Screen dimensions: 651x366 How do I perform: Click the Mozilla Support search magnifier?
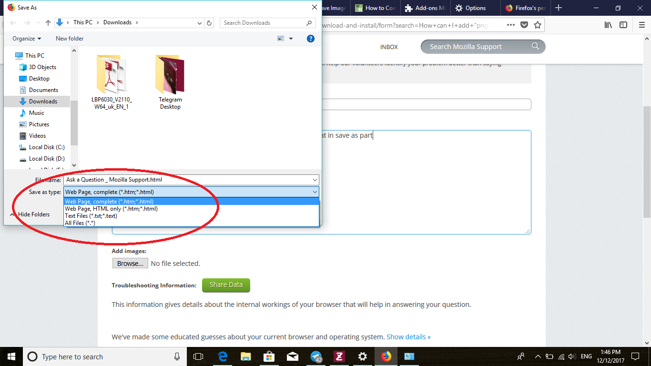point(536,46)
